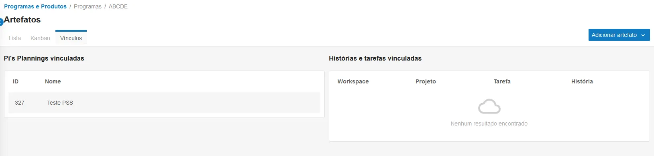
Task: Click the Workspace column header
Action: click(x=353, y=81)
